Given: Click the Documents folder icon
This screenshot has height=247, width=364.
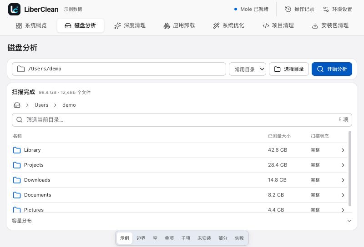Looking at the screenshot, I should click(17, 195).
